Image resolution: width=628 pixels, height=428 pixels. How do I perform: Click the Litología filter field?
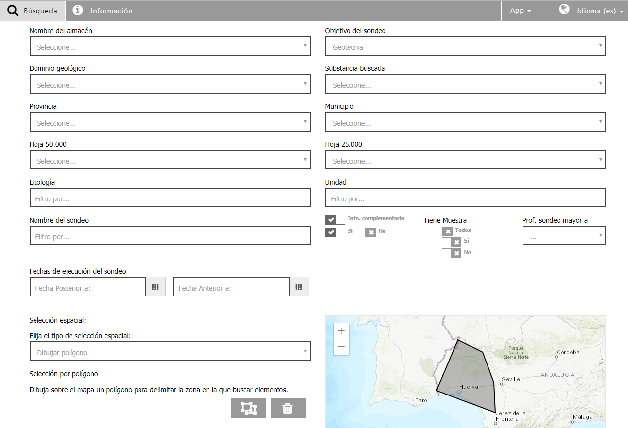pyautogui.click(x=170, y=198)
